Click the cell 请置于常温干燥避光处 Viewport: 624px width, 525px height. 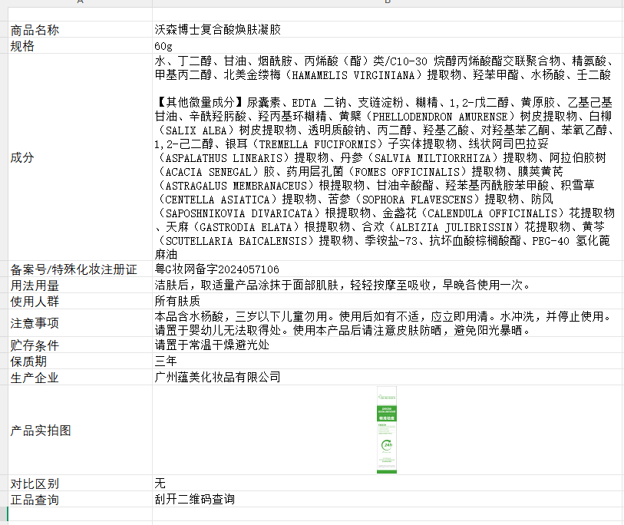388,345
